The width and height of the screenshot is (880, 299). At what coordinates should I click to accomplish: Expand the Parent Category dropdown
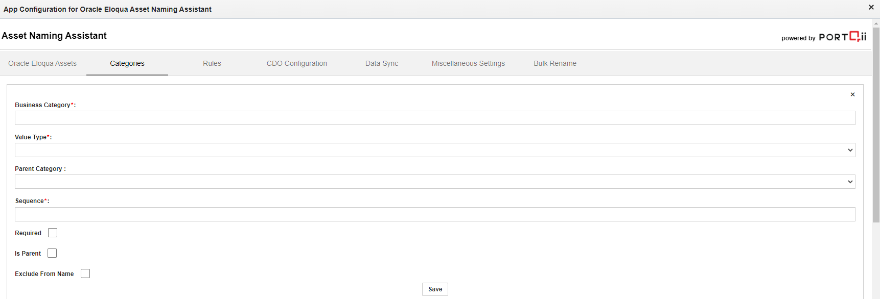pyautogui.click(x=434, y=182)
